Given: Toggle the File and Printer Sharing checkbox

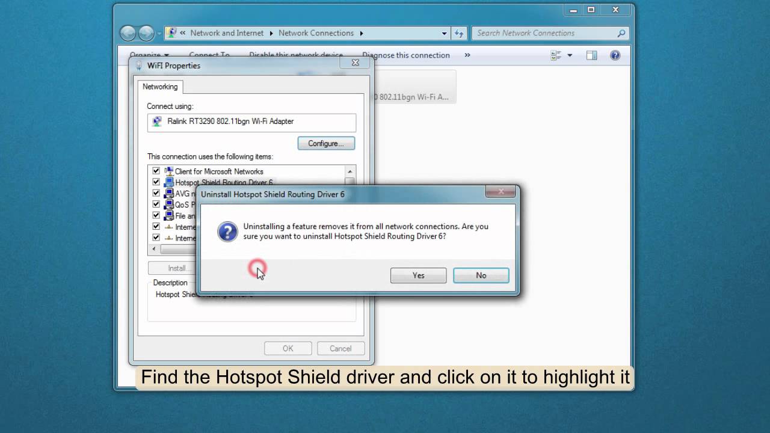Looking at the screenshot, I should (x=156, y=215).
